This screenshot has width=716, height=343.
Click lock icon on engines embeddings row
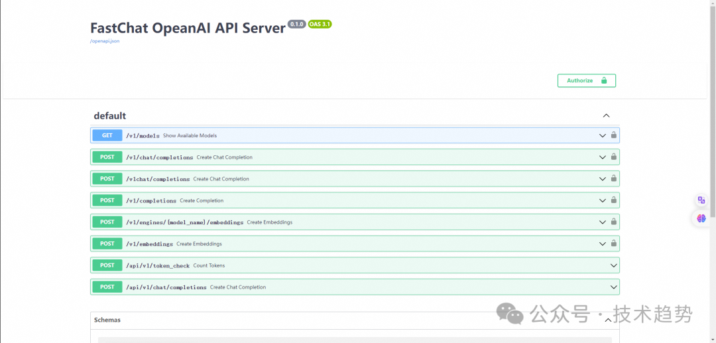tap(614, 222)
